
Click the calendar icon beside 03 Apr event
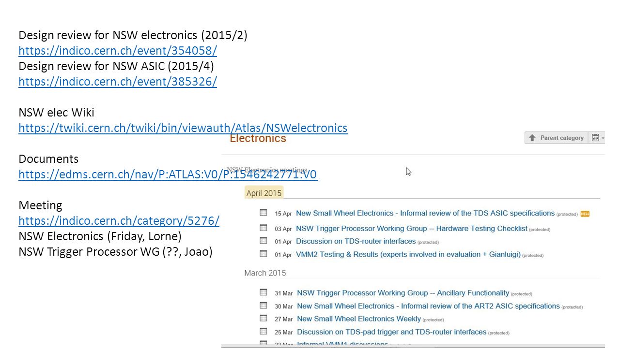click(x=263, y=228)
